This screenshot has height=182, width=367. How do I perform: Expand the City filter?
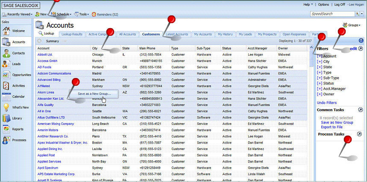tap(320, 62)
